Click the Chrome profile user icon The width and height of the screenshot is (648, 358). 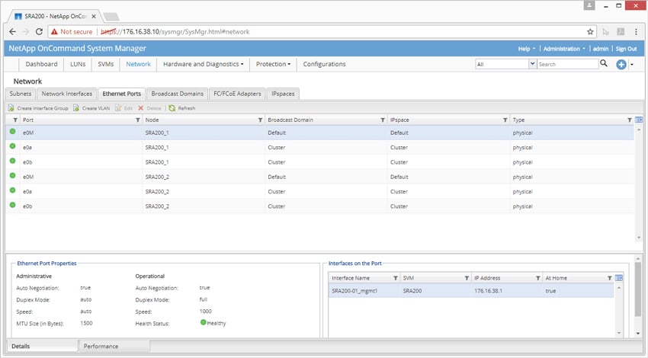[x=589, y=5]
